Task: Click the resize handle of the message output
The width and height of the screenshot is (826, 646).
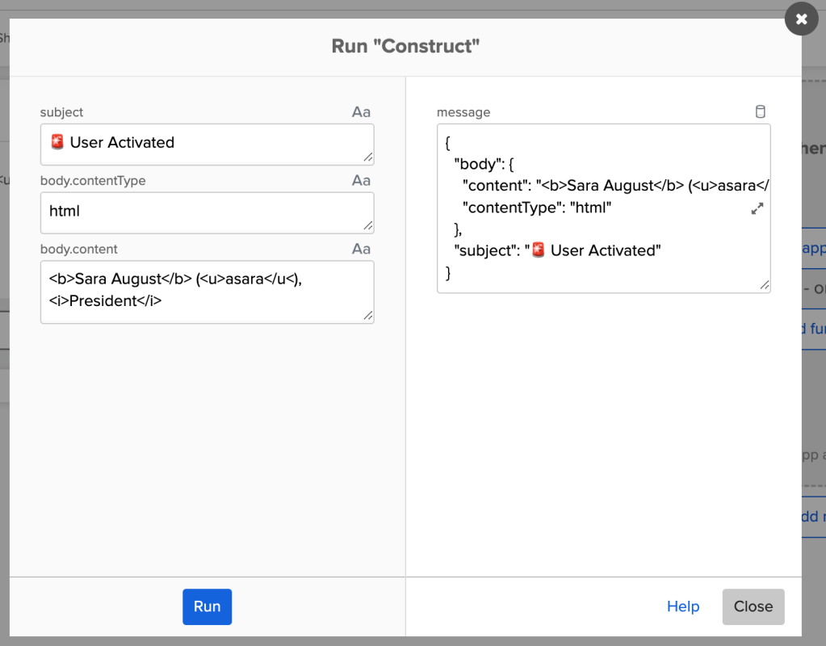Action: (x=764, y=285)
